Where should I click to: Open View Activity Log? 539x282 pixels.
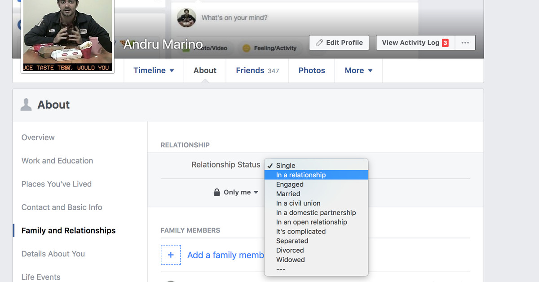[x=415, y=43]
